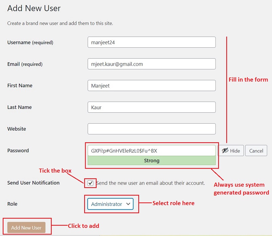Focus the empty Website input field
Screen dimensions: 272x236
[x=151, y=129]
